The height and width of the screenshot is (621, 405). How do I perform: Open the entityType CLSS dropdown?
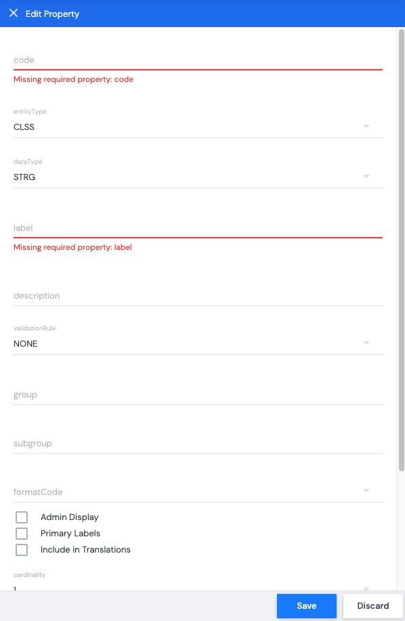pos(198,127)
